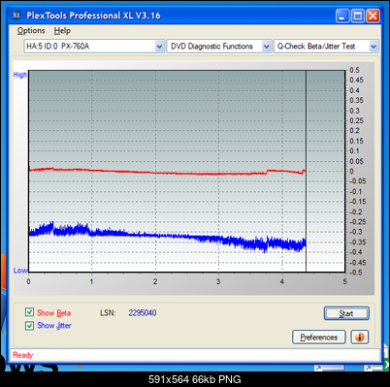Click the LSN value 2295040
Image resolution: width=390 pixels, height=387 pixels.
[143, 313]
